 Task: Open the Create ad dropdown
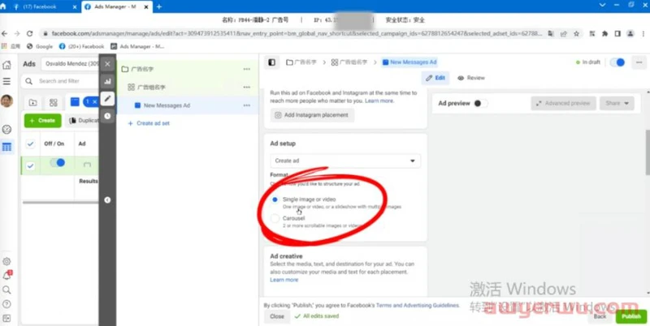pyautogui.click(x=344, y=161)
